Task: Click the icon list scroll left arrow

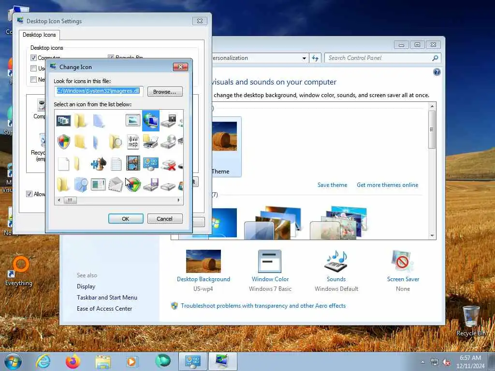Action: click(x=59, y=200)
